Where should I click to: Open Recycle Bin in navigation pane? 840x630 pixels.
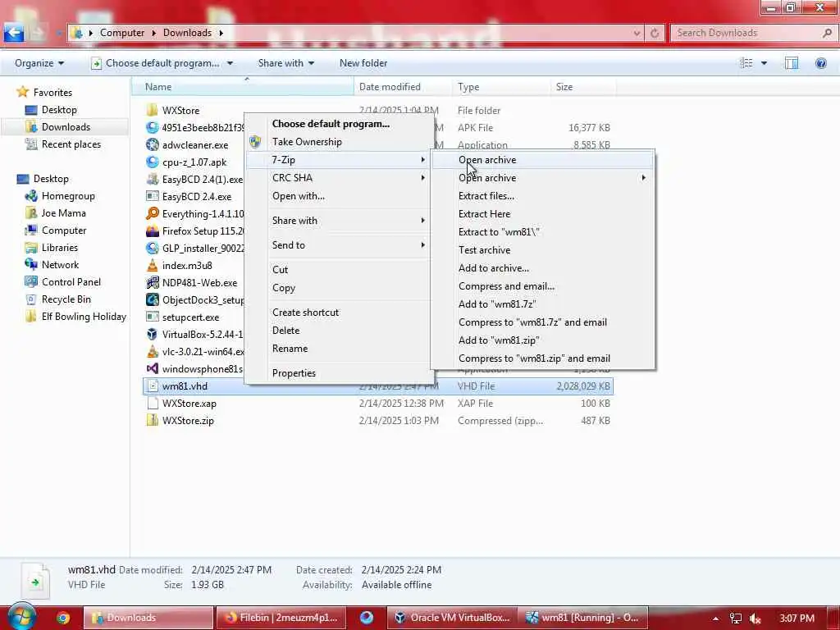point(66,299)
